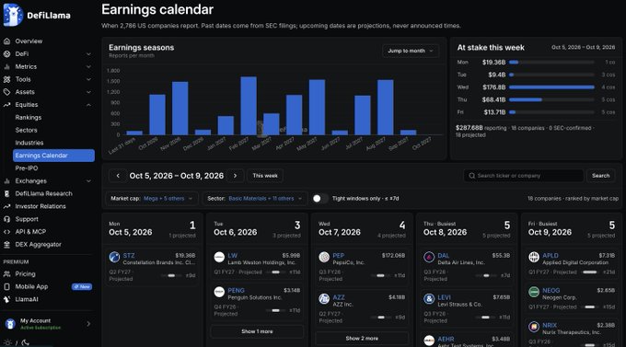Open the NRIX ticker link

[x=550, y=326]
